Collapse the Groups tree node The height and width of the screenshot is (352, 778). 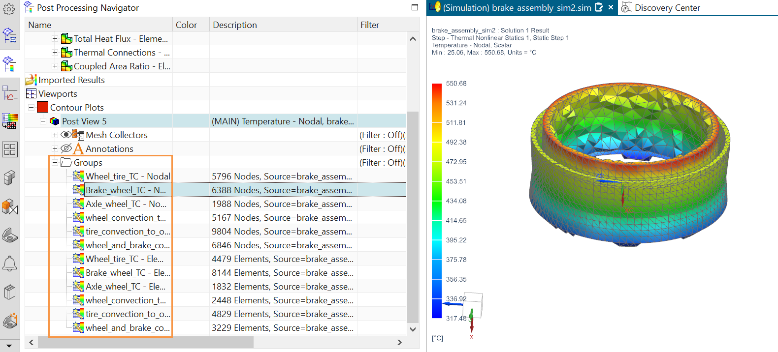click(55, 163)
